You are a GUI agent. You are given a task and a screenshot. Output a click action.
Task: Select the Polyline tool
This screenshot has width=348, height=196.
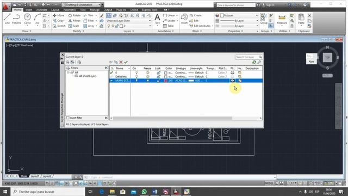pyautogui.click(x=16, y=19)
